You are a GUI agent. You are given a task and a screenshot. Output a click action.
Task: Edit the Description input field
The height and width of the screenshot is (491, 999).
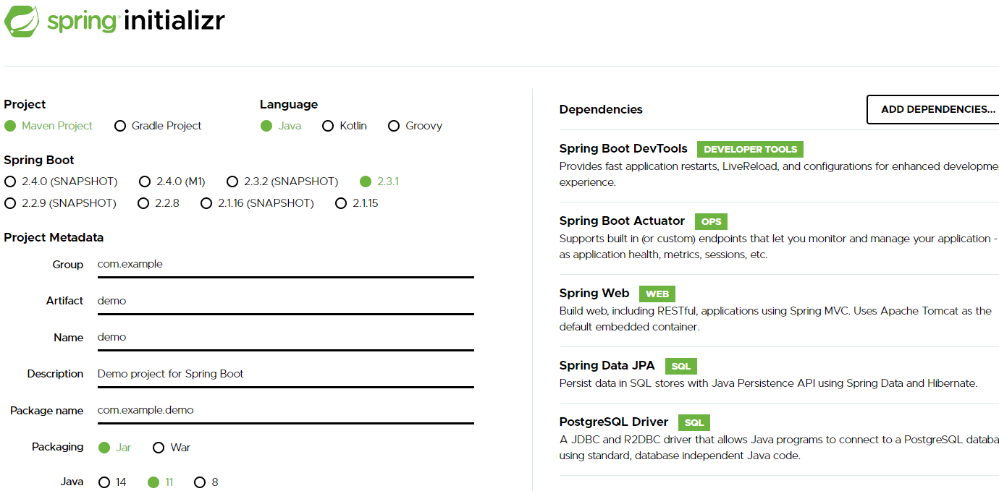[286, 374]
